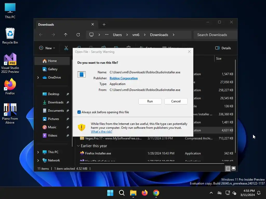The width and height of the screenshot is (266, 199).
Task: Toggle the Details pane in Explorer
Action: (x=223, y=48)
